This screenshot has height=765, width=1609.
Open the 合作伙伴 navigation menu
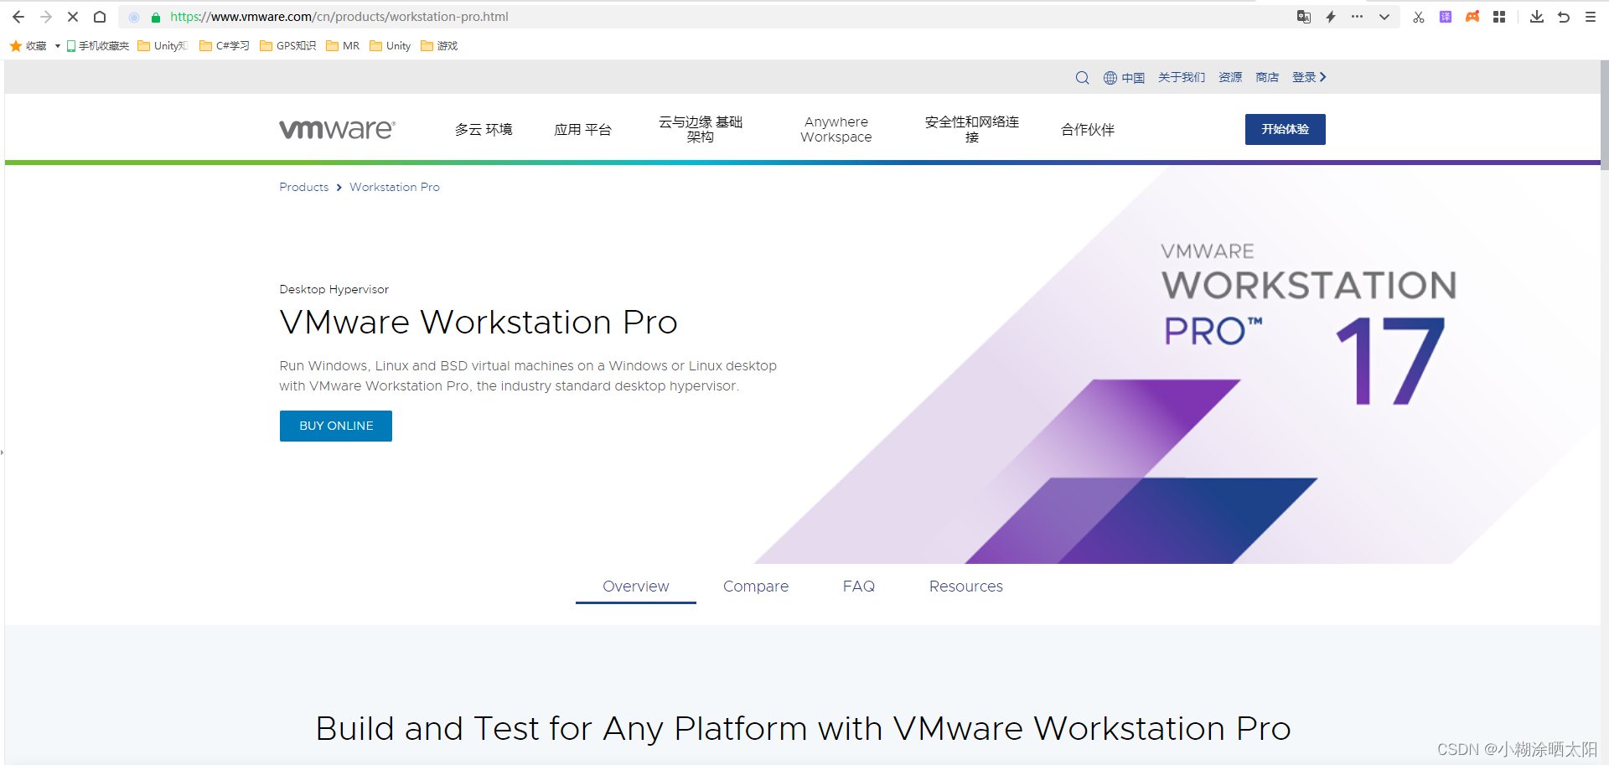1088,130
